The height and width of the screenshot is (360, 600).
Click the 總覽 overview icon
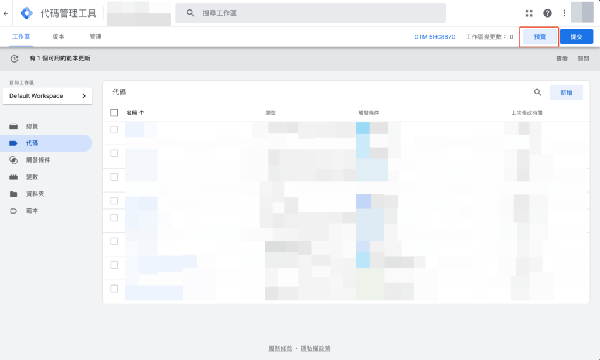point(13,126)
